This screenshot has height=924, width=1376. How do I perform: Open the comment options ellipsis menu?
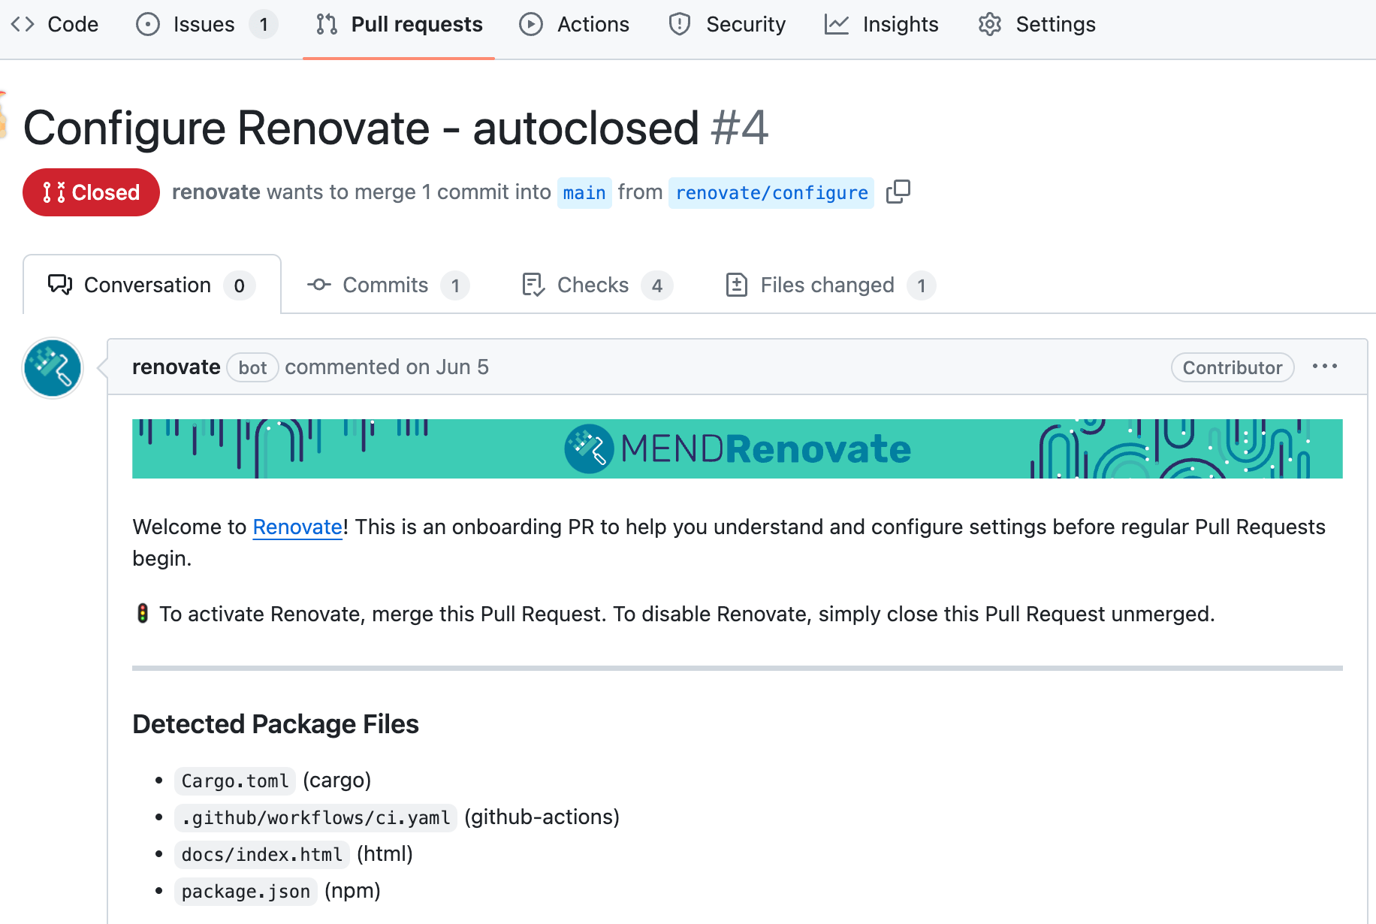pos(1325,367)
